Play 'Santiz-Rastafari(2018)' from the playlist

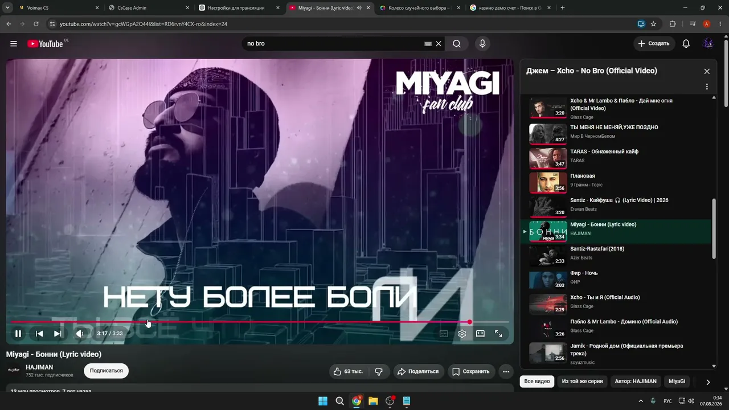[x=617, y=255]
